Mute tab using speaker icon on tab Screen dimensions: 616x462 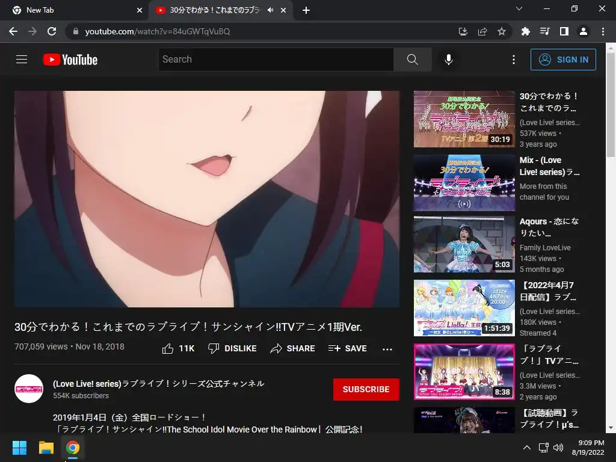click(270, 10)
